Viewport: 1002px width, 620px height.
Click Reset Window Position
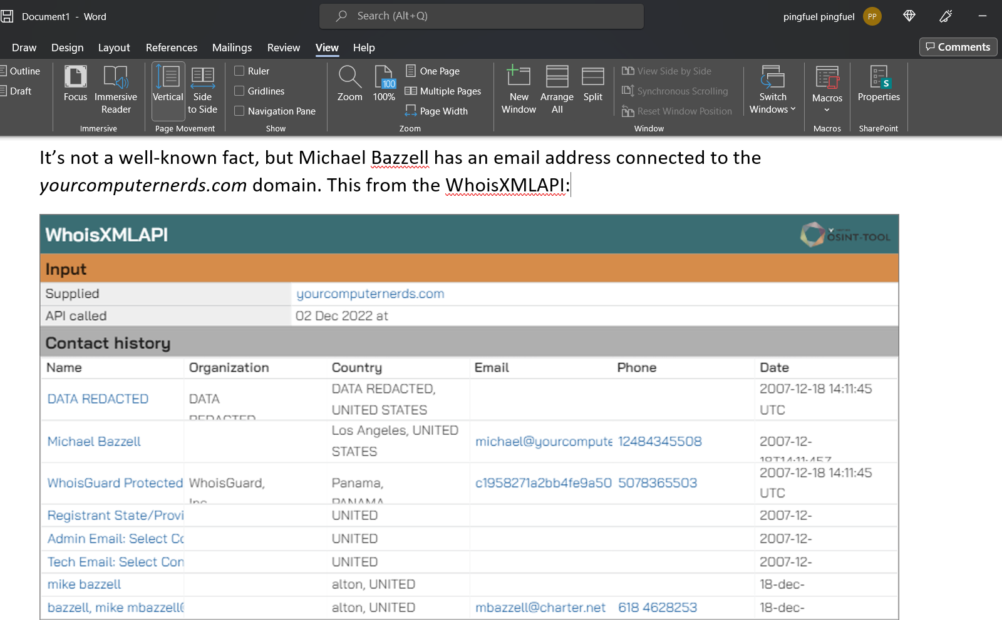tap(676, 111)
